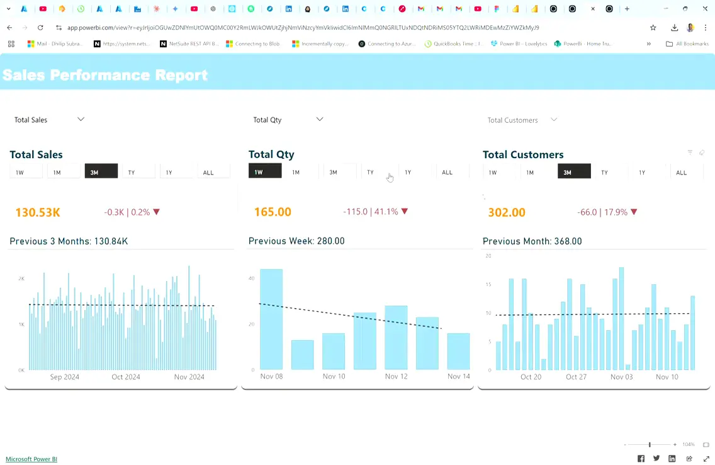Image resolution: width=715 pixels, height=465 pixels.
Task: Show more bookmarks via double chevron
Action: pos(648,44)
